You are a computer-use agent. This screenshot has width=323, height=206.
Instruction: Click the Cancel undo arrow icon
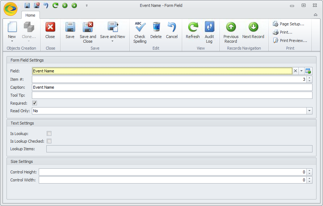click(x=172, y=27)
